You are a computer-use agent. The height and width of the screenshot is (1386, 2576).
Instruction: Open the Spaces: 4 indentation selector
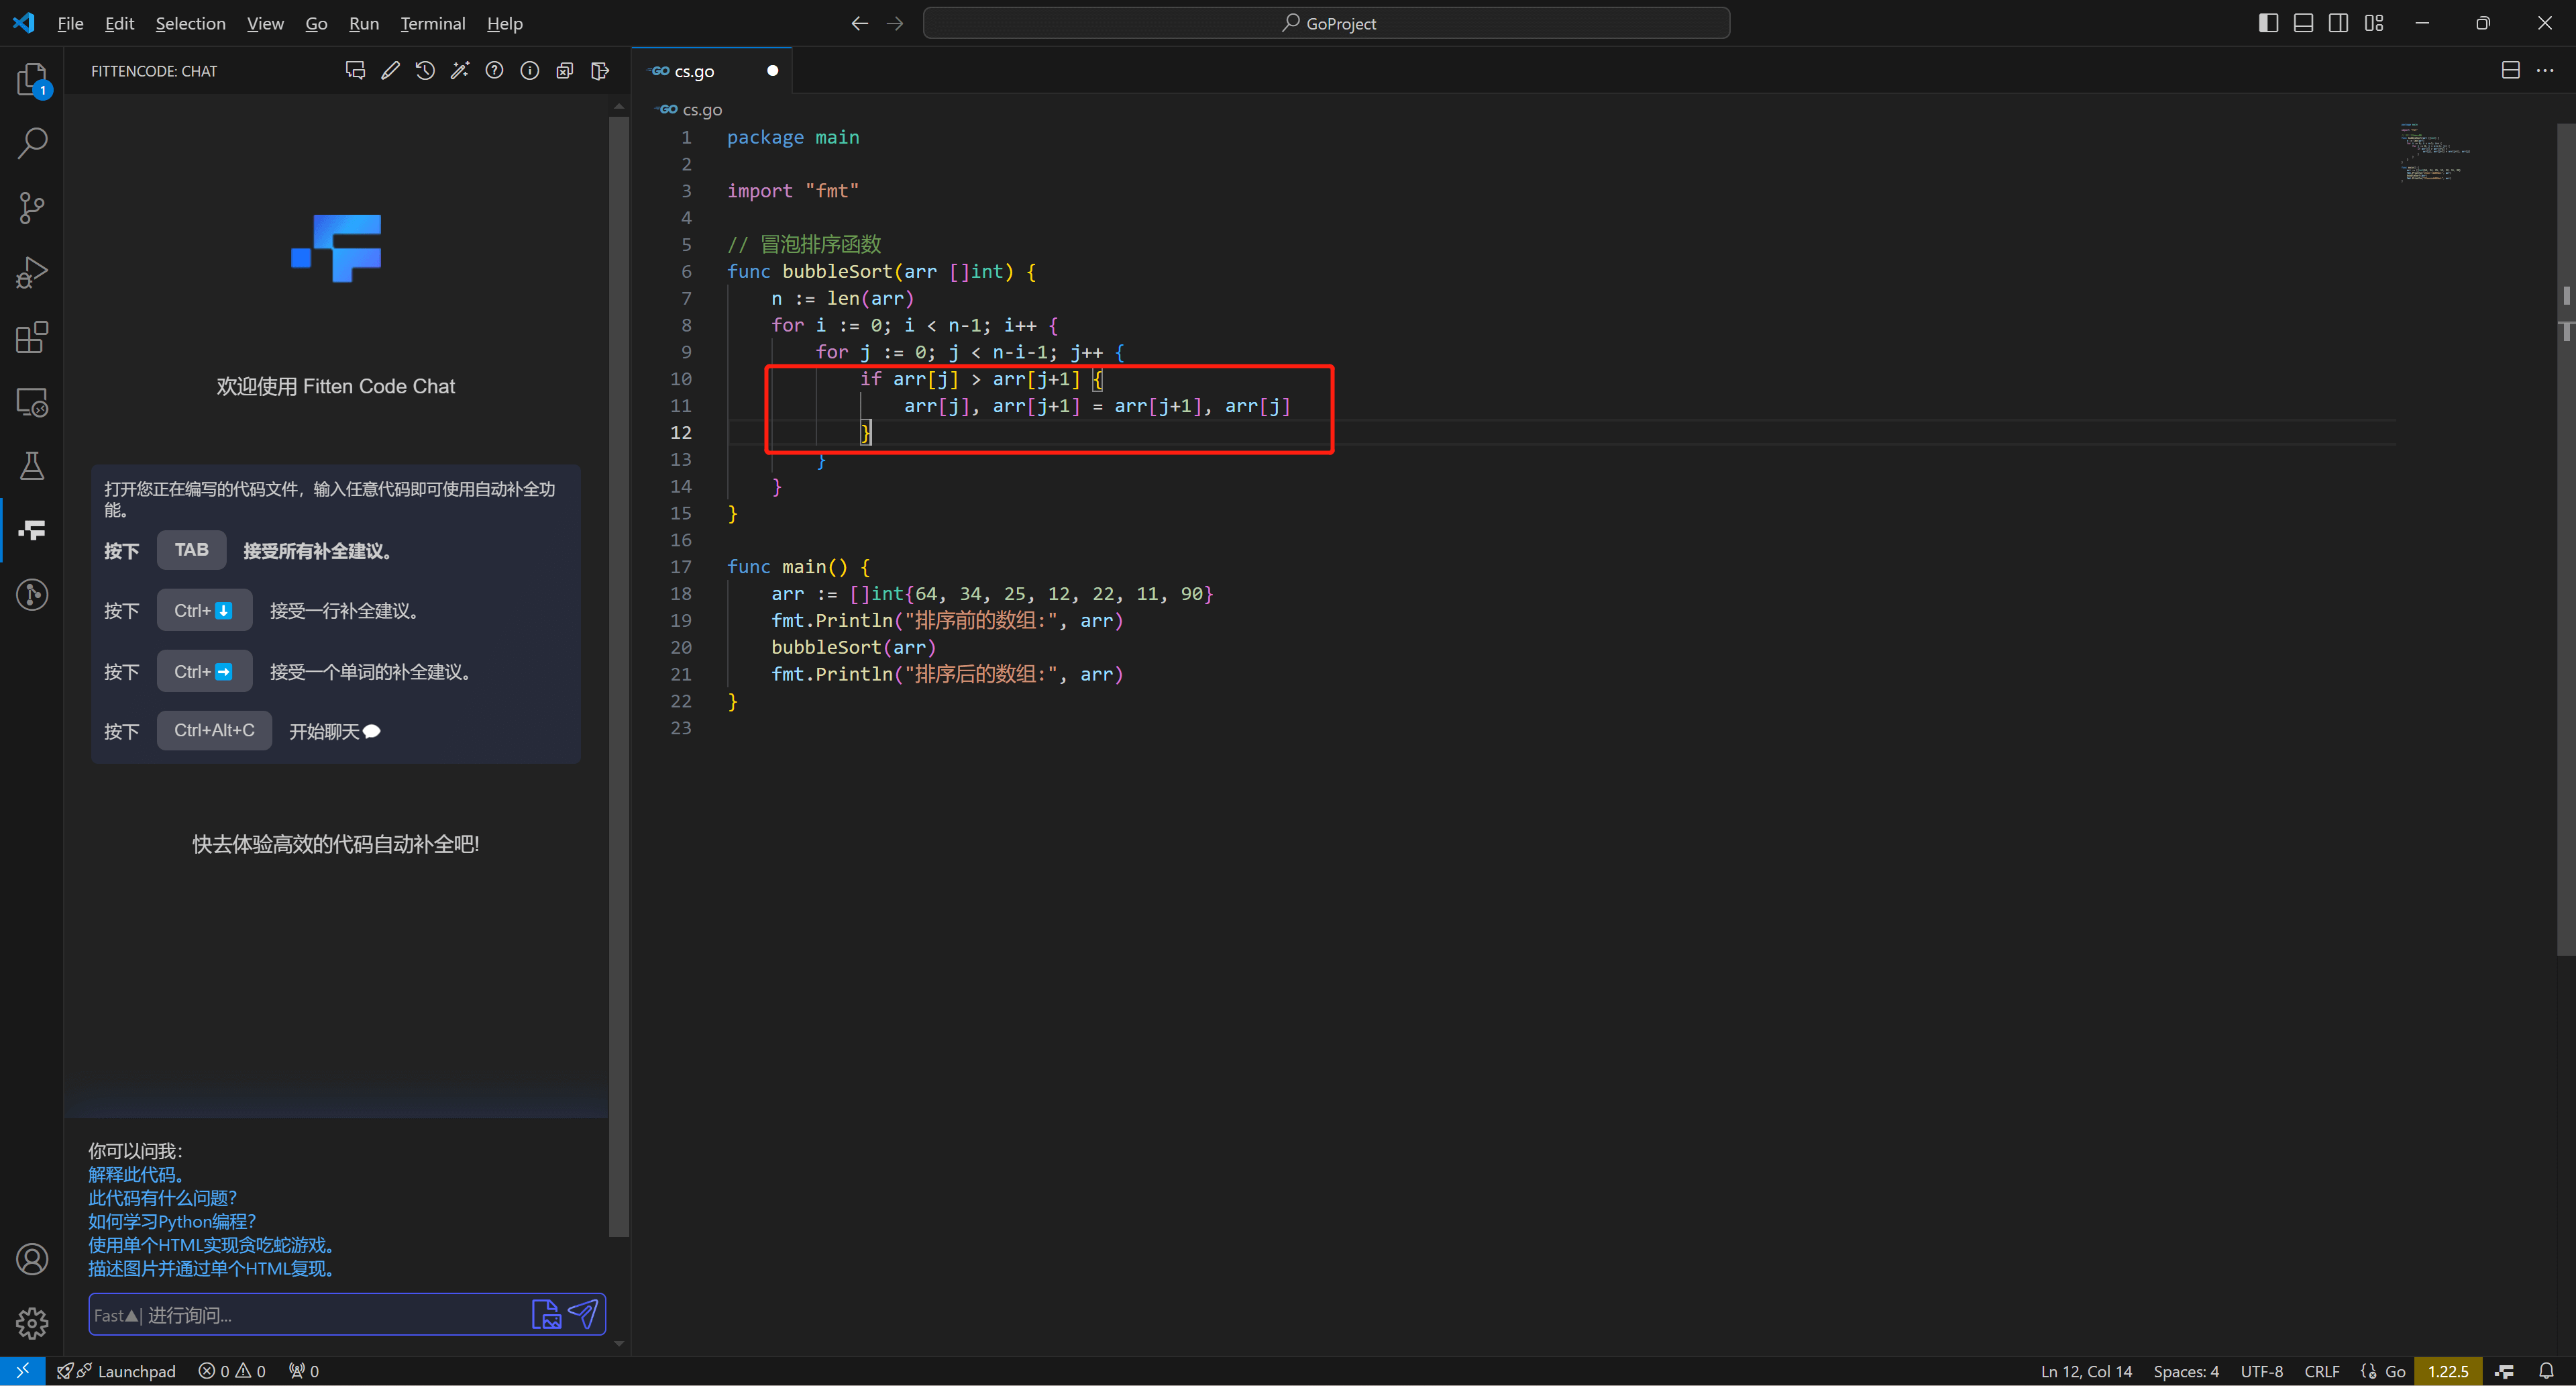coord(2185,1371)
